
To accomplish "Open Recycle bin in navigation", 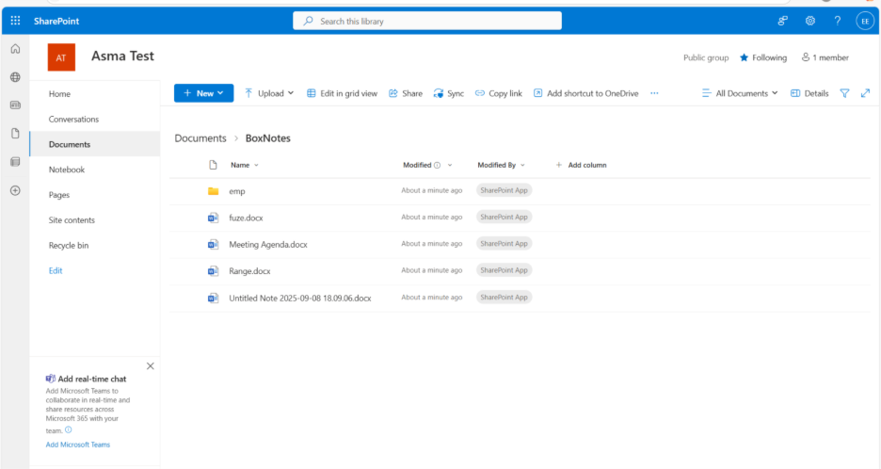I will click(69, 246).
